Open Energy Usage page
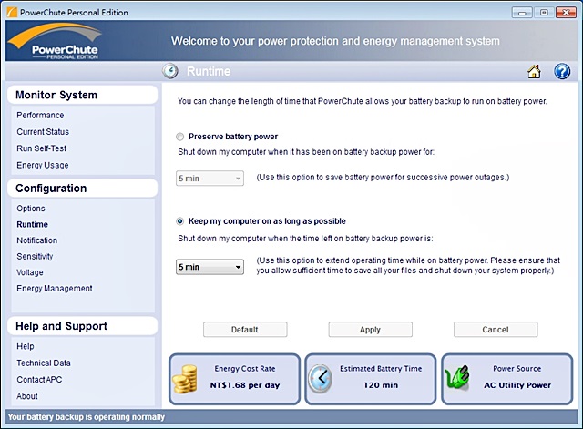The image size is (583, 429). click(43, 165)
